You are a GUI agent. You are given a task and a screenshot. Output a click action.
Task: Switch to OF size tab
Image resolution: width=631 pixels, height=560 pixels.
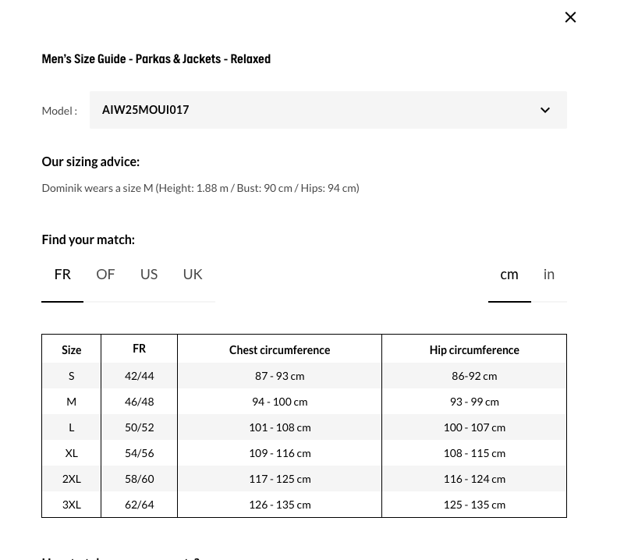pyautogui.click(x=105, y=275)
